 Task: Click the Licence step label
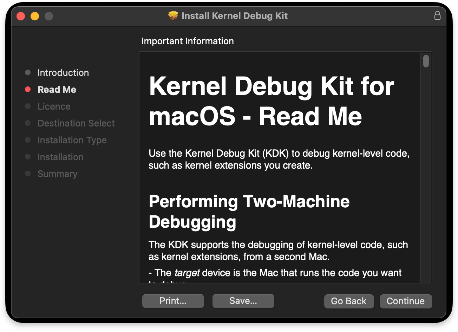[54, 106]
